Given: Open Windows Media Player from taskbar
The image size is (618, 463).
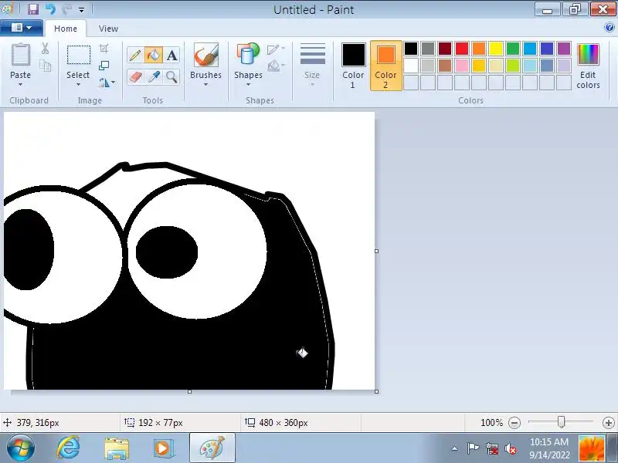Looking at the screenshot, I should pos(162,448).
